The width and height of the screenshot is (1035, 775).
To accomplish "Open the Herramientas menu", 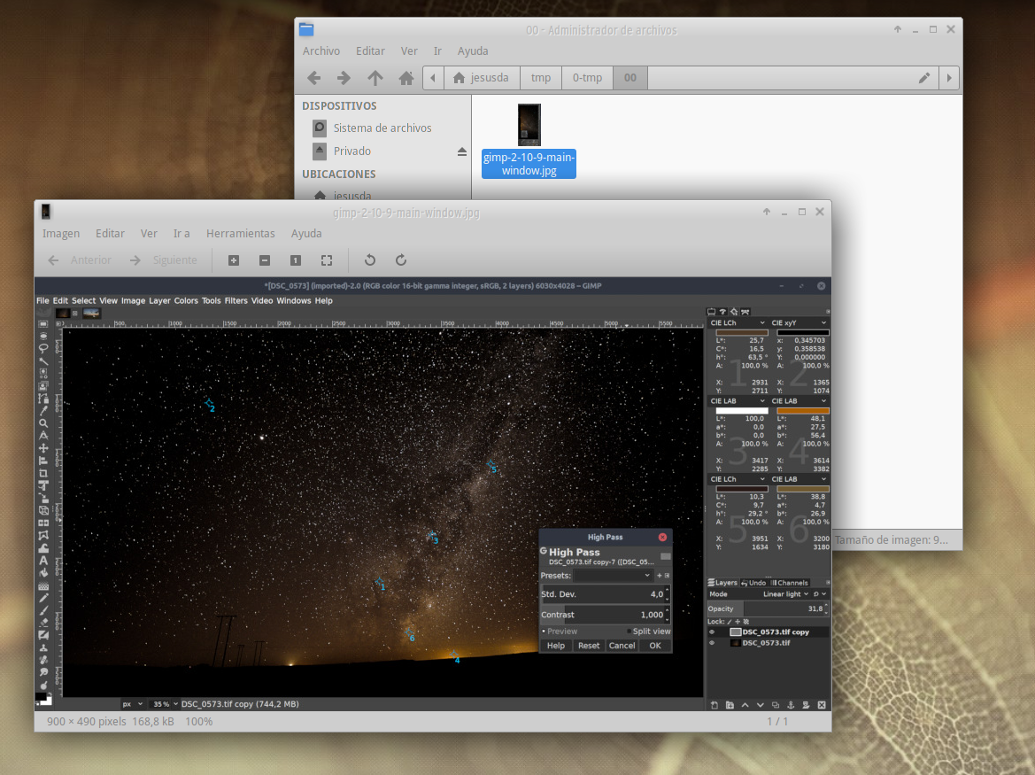I will pos(240,234).
